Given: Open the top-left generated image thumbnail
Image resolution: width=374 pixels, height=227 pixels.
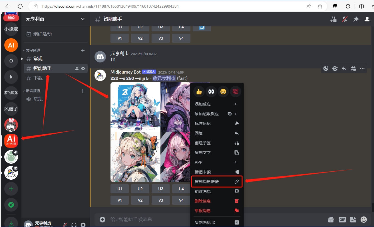Looking at the screenshot, I should pyautogui.click(x=135, y=107).
